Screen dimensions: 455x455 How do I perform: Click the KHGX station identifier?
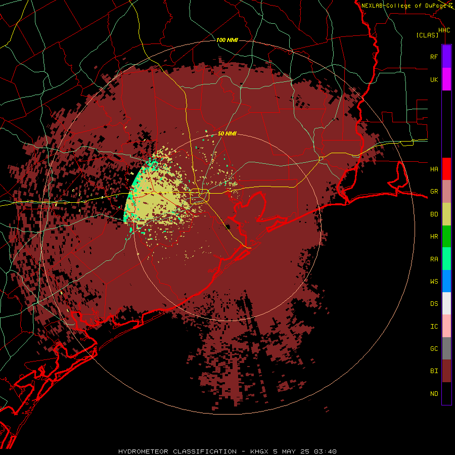point(260,451)
